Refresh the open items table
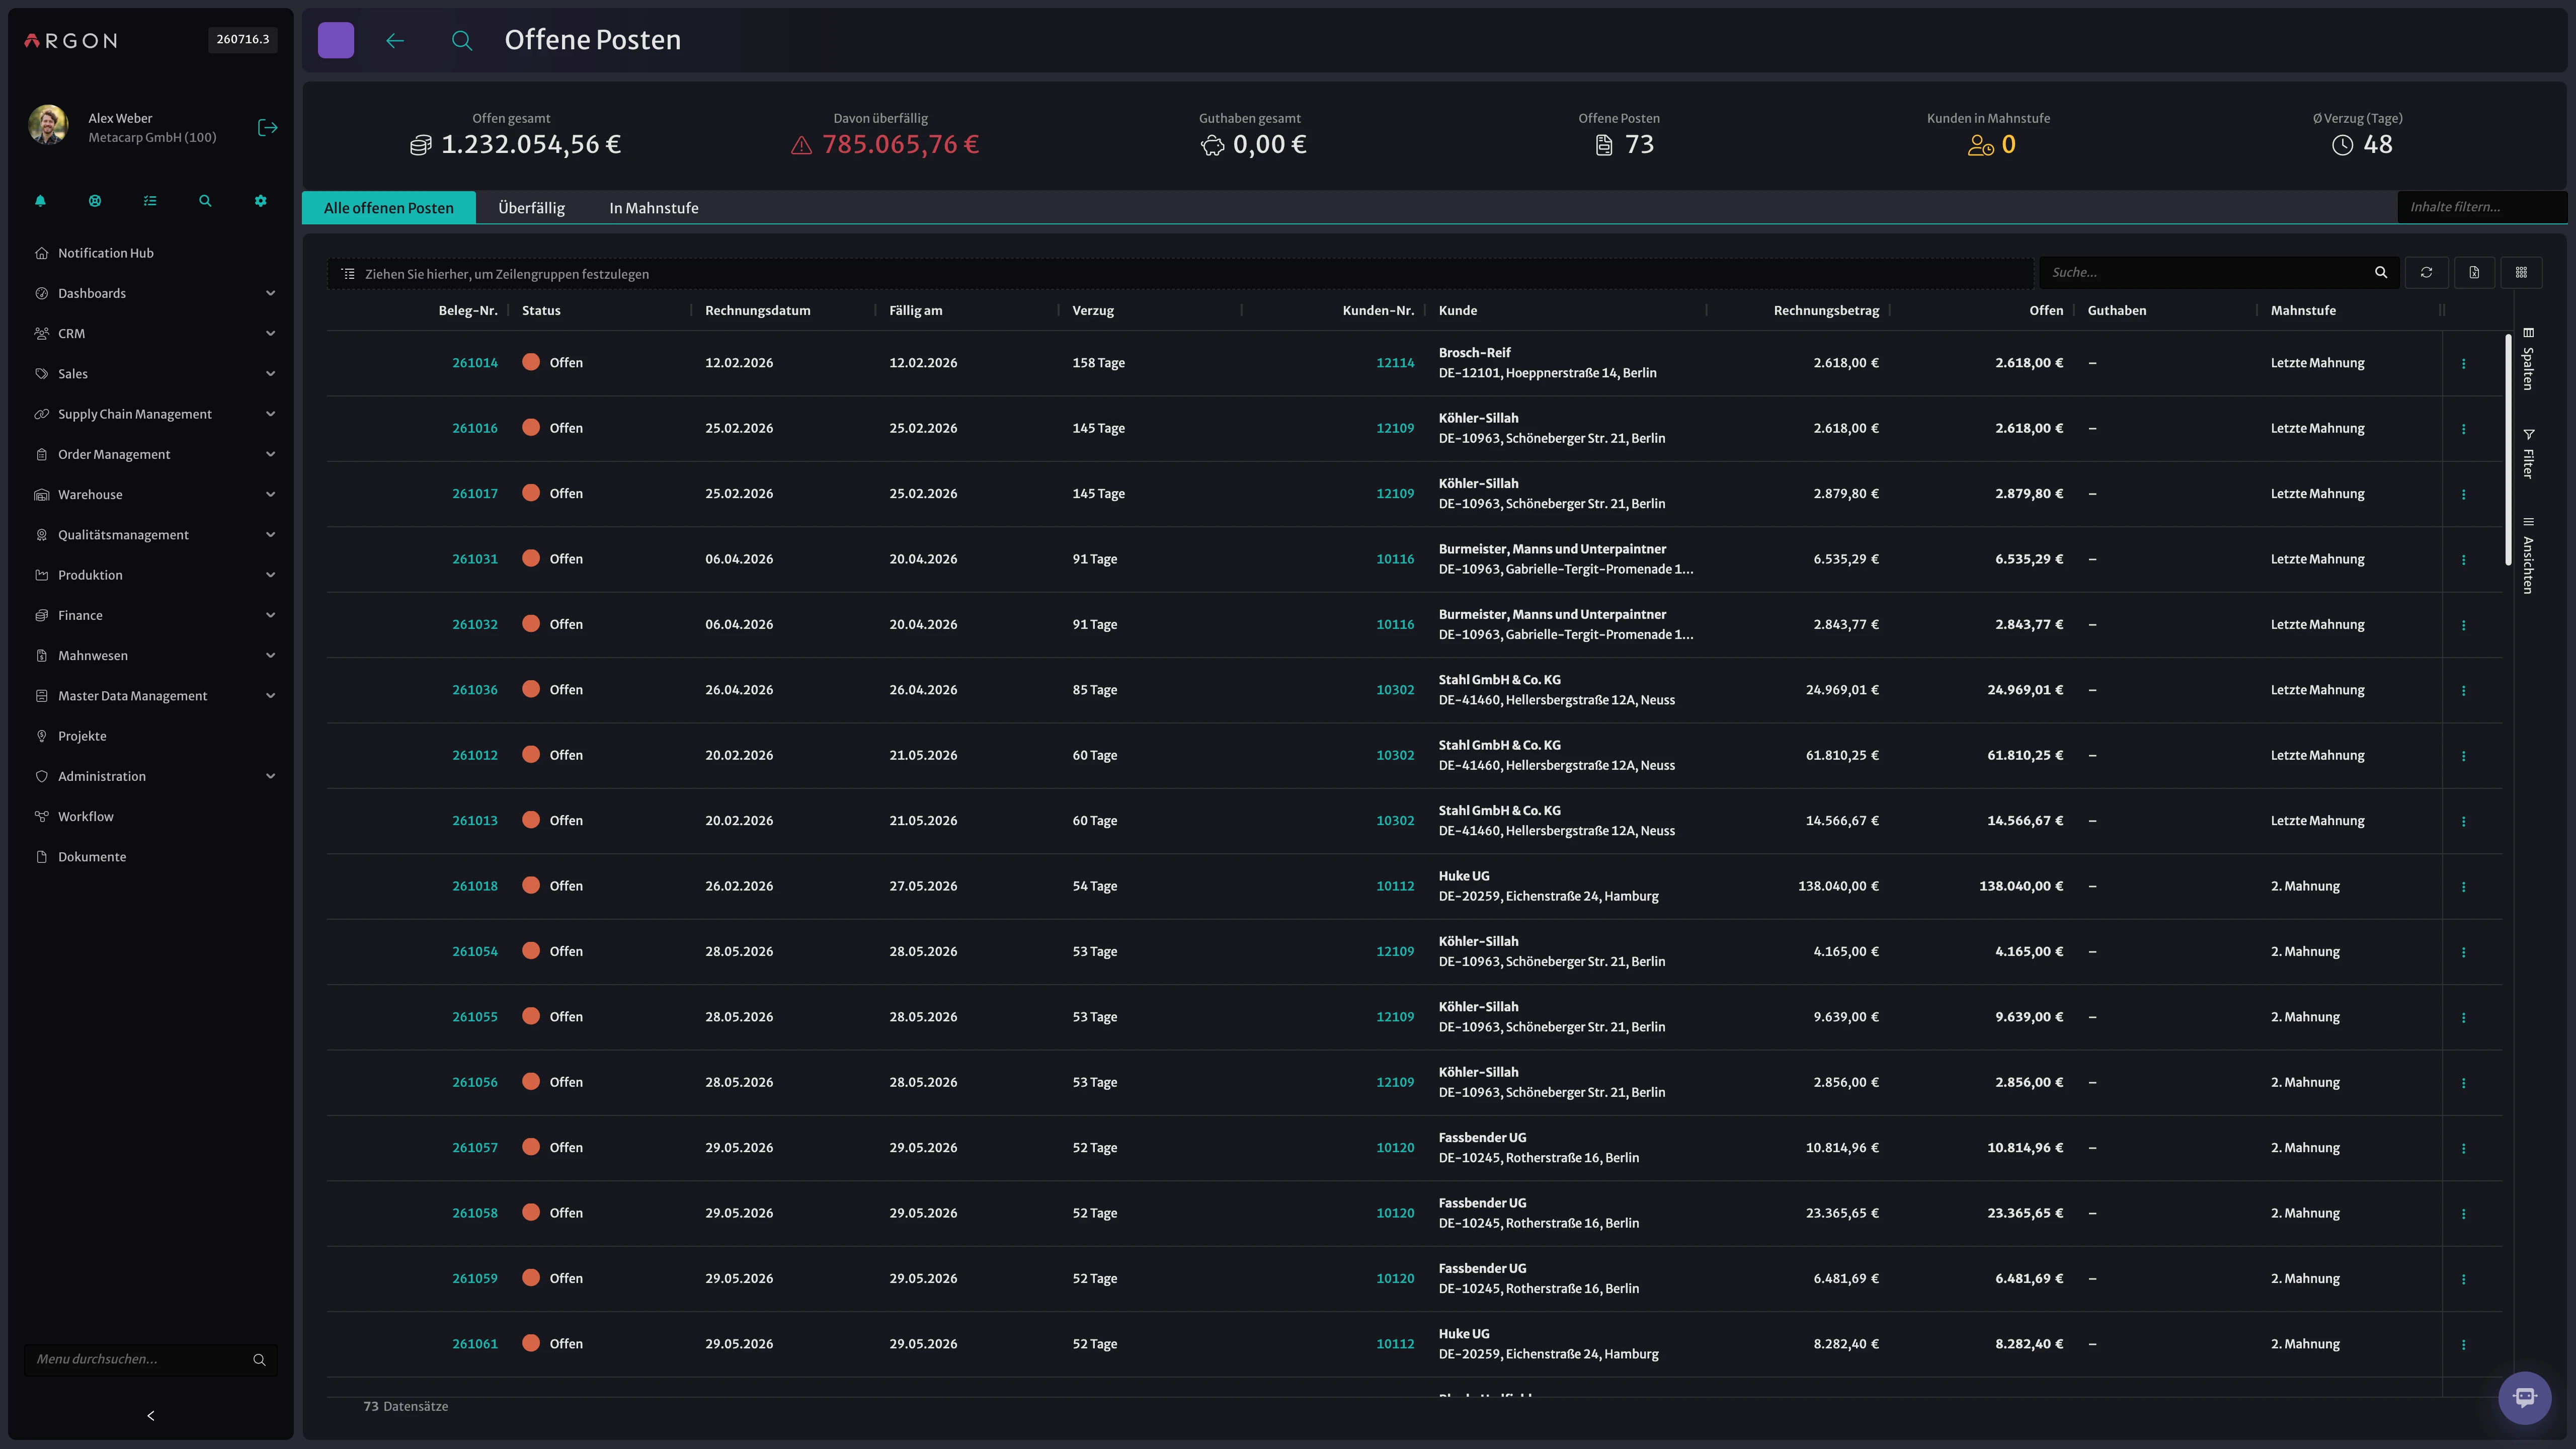Screen dimensions: 2576x1449 2426,272
